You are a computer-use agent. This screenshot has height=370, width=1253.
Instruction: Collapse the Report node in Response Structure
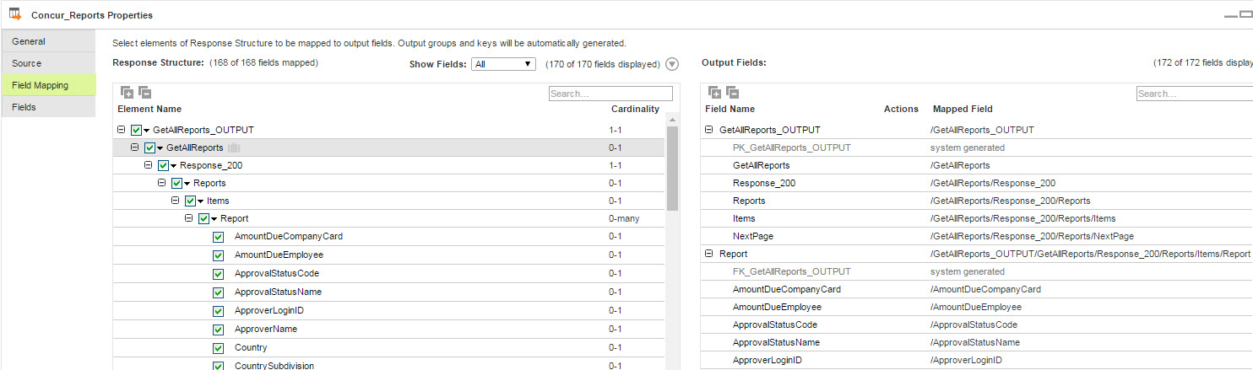coord(188,218)
